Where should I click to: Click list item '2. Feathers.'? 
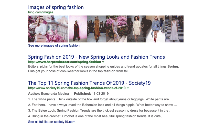103,105
